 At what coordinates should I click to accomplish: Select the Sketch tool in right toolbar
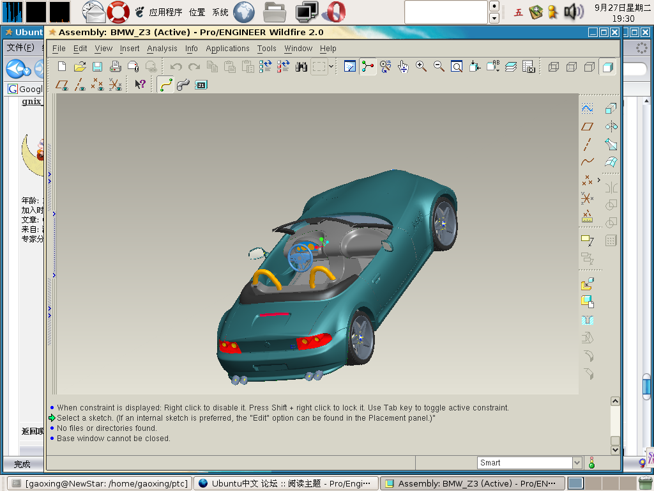tap(588, 109)
